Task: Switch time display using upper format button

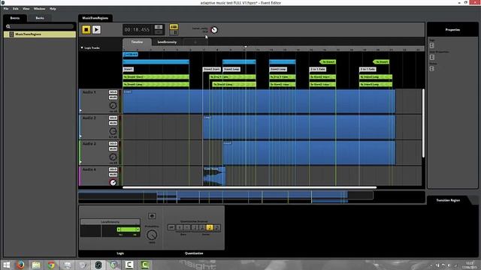Action: [x=159, y=27]
